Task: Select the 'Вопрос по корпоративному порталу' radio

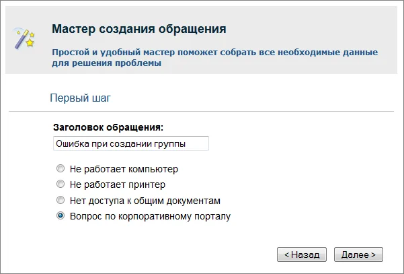Action: point(60,216)
